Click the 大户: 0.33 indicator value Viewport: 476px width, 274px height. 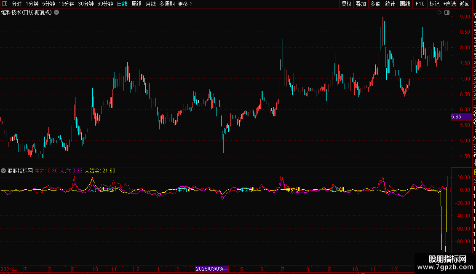click(x=71, y=171)
